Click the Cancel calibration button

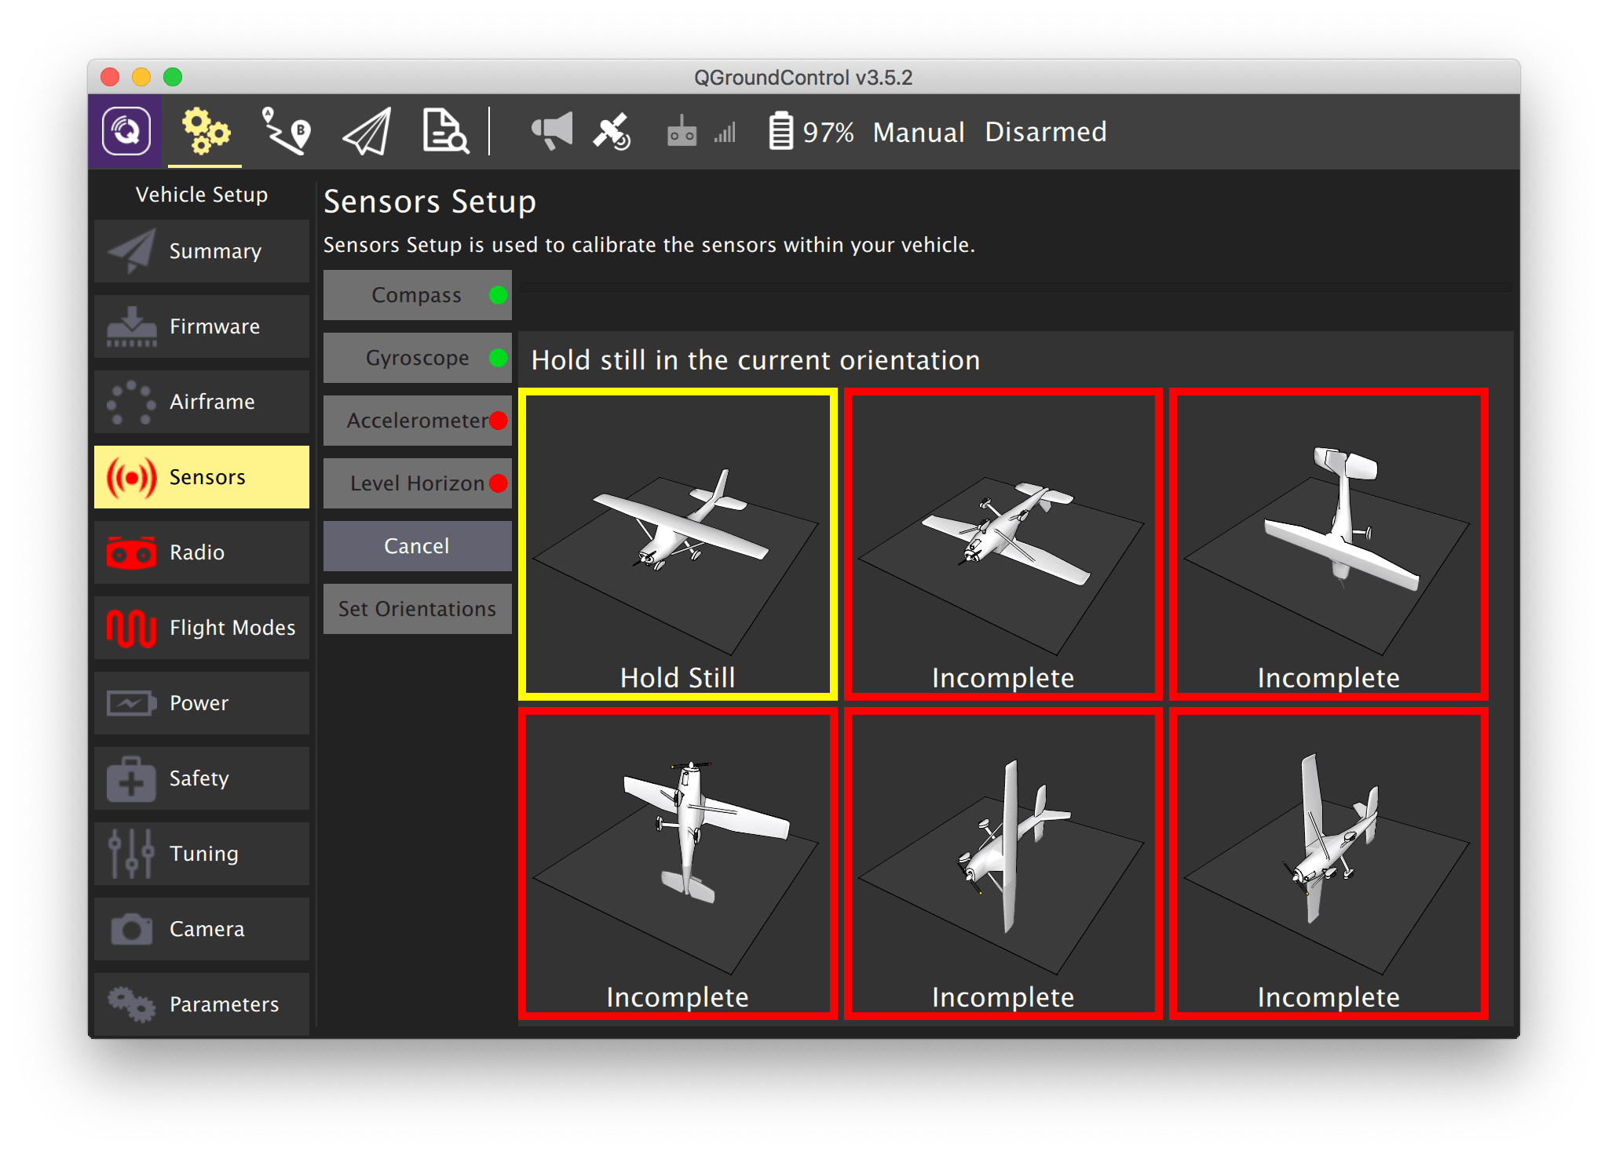tap(418, 546)
